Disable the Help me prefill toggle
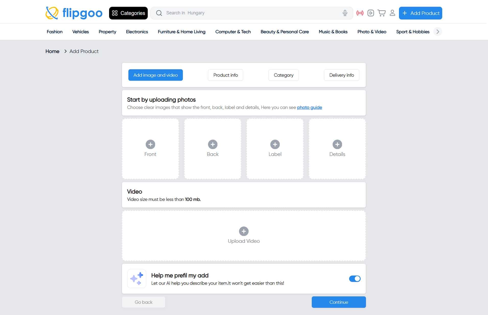 [355, 279]
